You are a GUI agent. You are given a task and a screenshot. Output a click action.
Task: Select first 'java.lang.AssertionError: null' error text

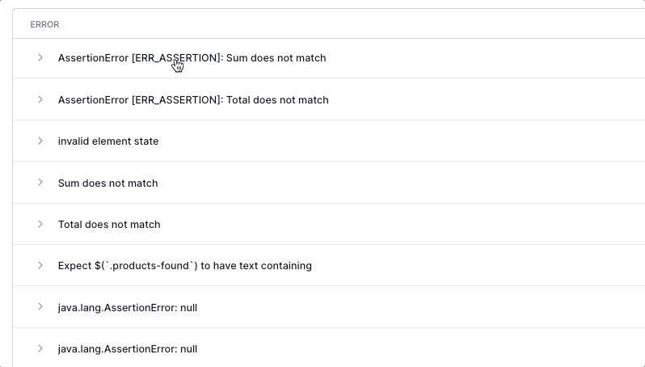(128, 308)
